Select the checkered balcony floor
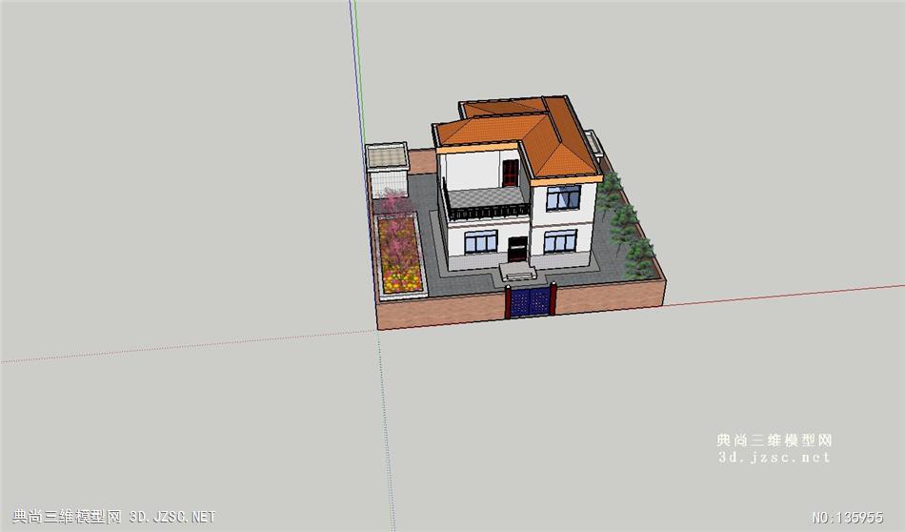 486,197
